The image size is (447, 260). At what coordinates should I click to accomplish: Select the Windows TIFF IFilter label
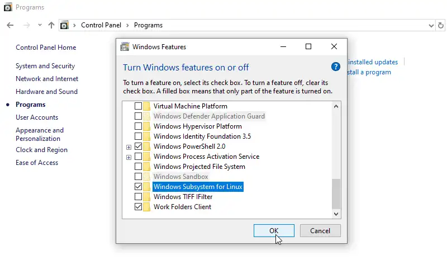(x=183, y=197)
